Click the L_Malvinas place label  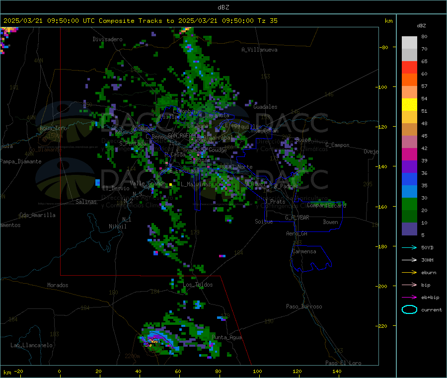[x=196, y=184]
